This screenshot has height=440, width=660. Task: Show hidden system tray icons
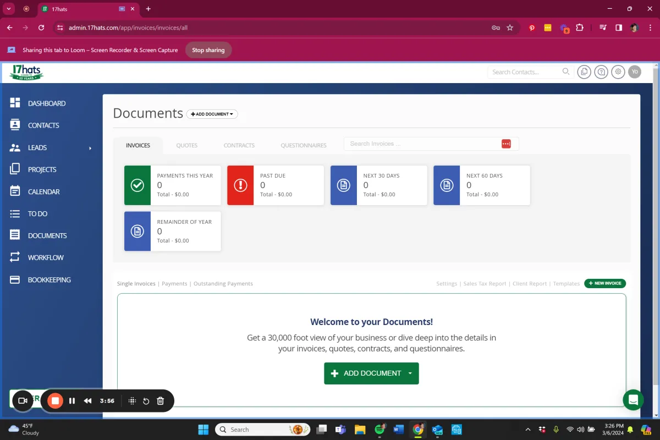point(528,430)
